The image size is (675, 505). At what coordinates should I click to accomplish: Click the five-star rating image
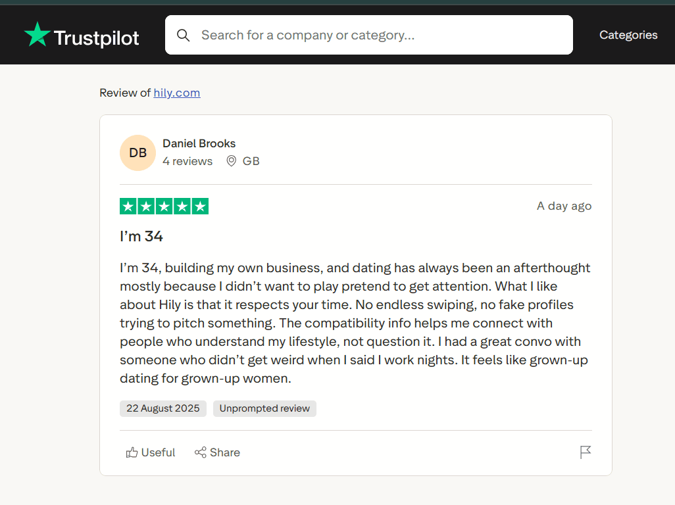pos(164,206)
